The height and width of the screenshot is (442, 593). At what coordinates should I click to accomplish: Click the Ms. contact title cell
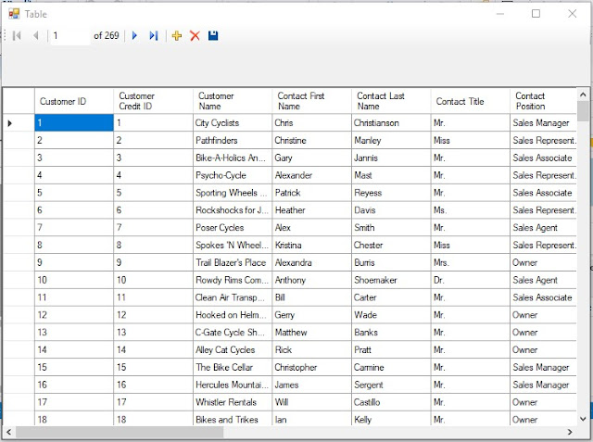click(470, 210)
